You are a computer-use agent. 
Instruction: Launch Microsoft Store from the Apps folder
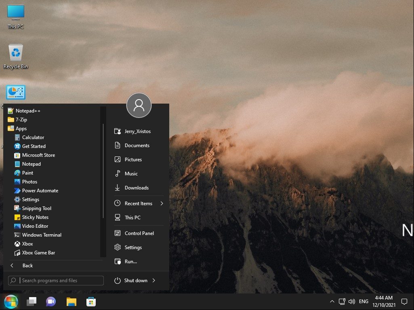[38, 155]
